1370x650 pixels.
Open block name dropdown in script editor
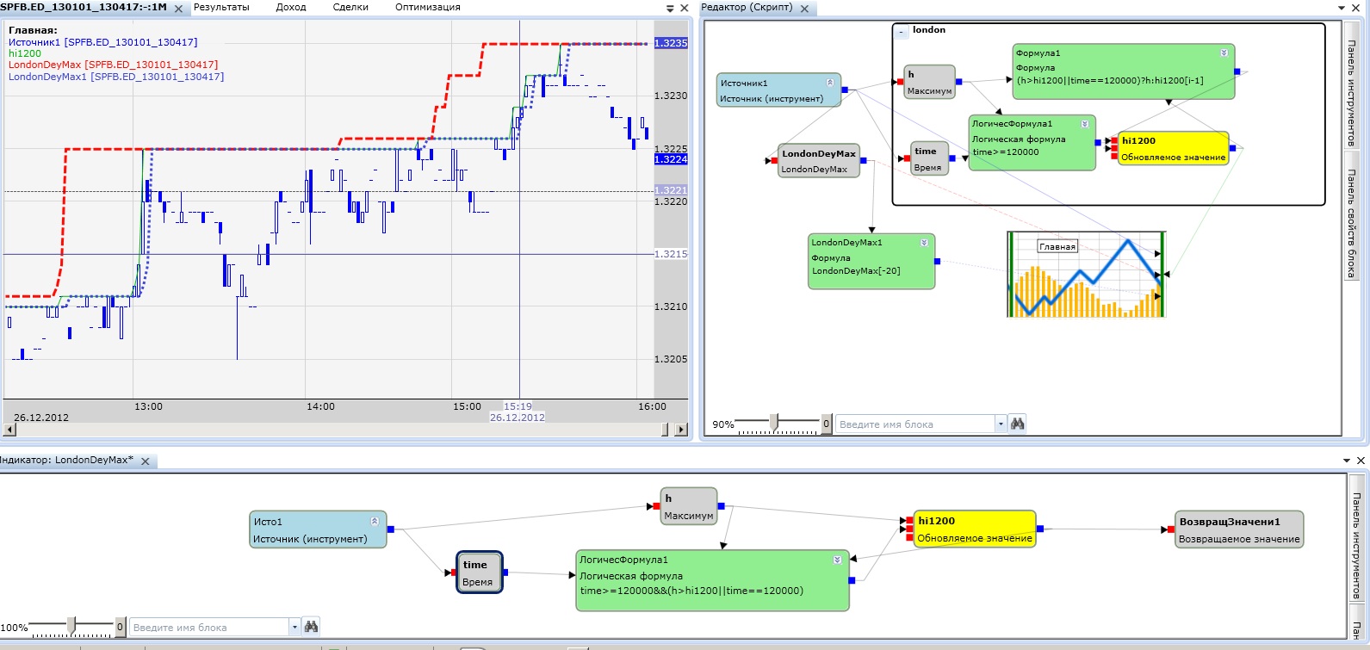click(x=1001, y=424)
